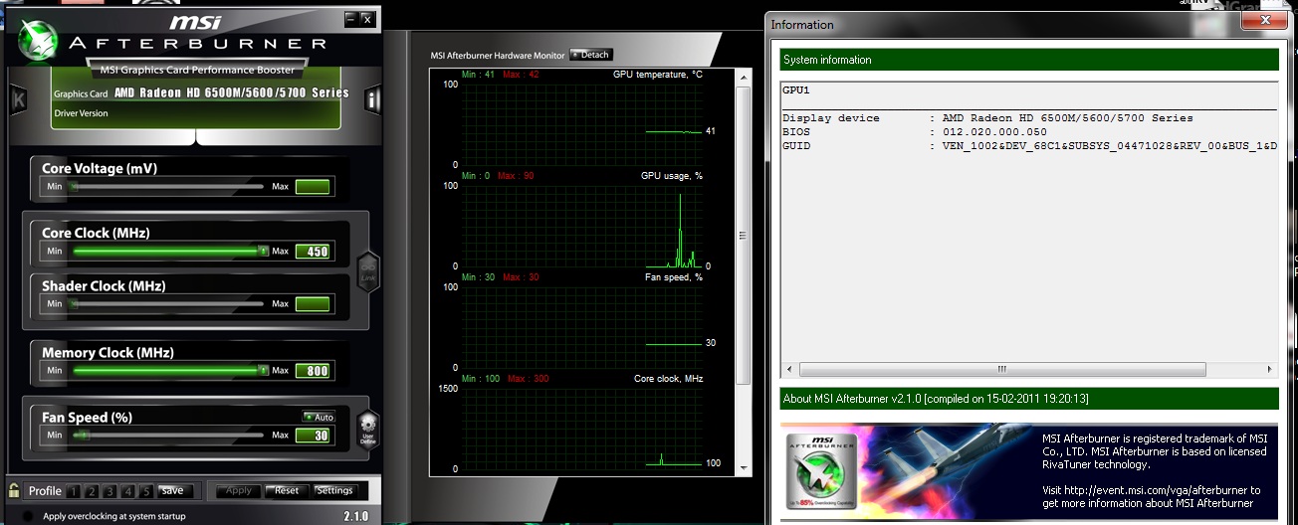Viewport: 1298px width, 525px height.
Task: Click the hardware monitor vertical scrollbar
Action: pos(743,236)
